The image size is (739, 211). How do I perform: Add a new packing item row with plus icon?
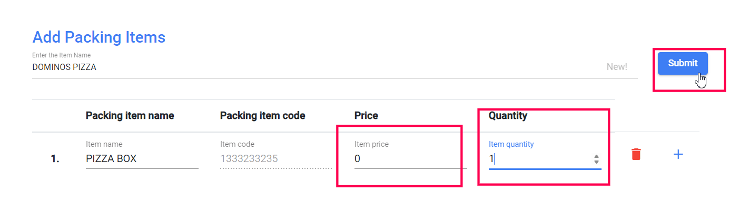(678, 154)
